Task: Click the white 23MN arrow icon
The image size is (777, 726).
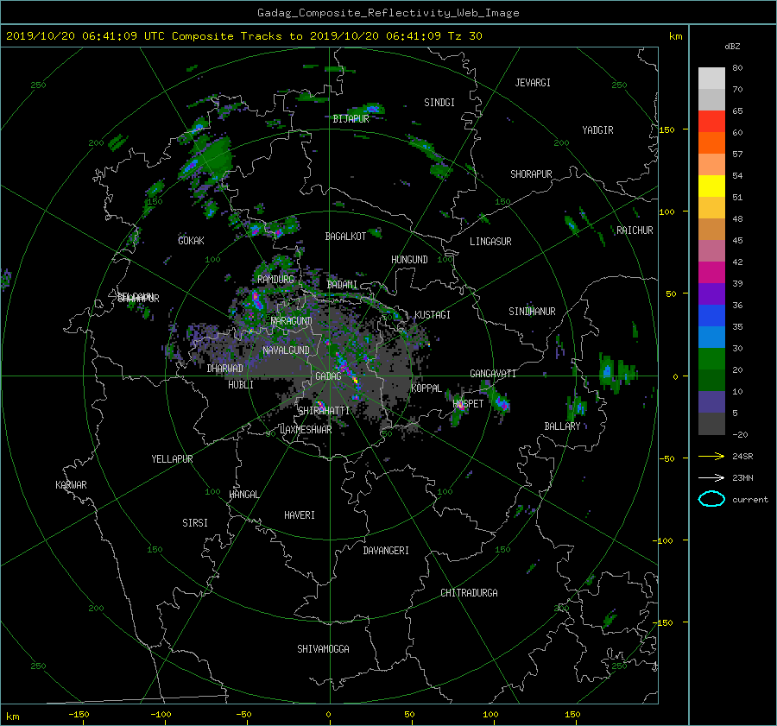Action: (x=711, y=477)
